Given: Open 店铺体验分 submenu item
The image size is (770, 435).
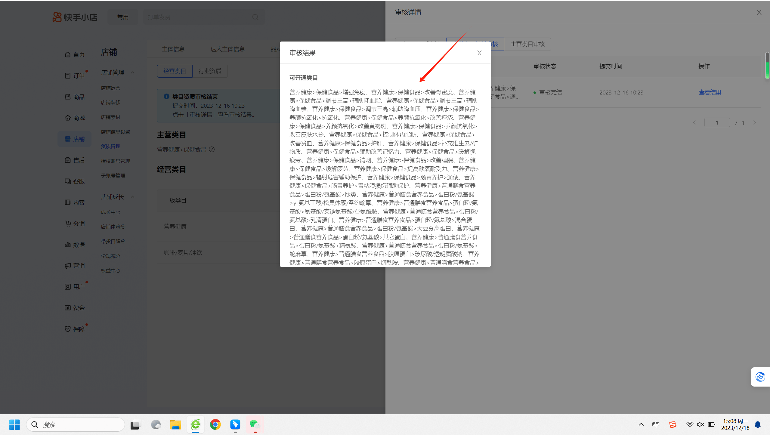Looking at the screenshot, I should pos(113,227).
